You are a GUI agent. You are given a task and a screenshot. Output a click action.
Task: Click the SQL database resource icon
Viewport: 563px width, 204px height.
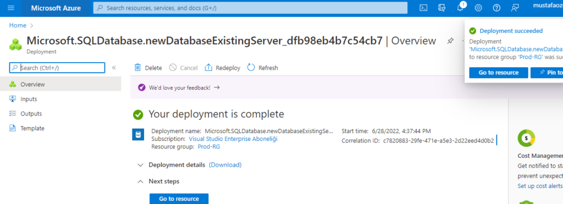(138, 135)
